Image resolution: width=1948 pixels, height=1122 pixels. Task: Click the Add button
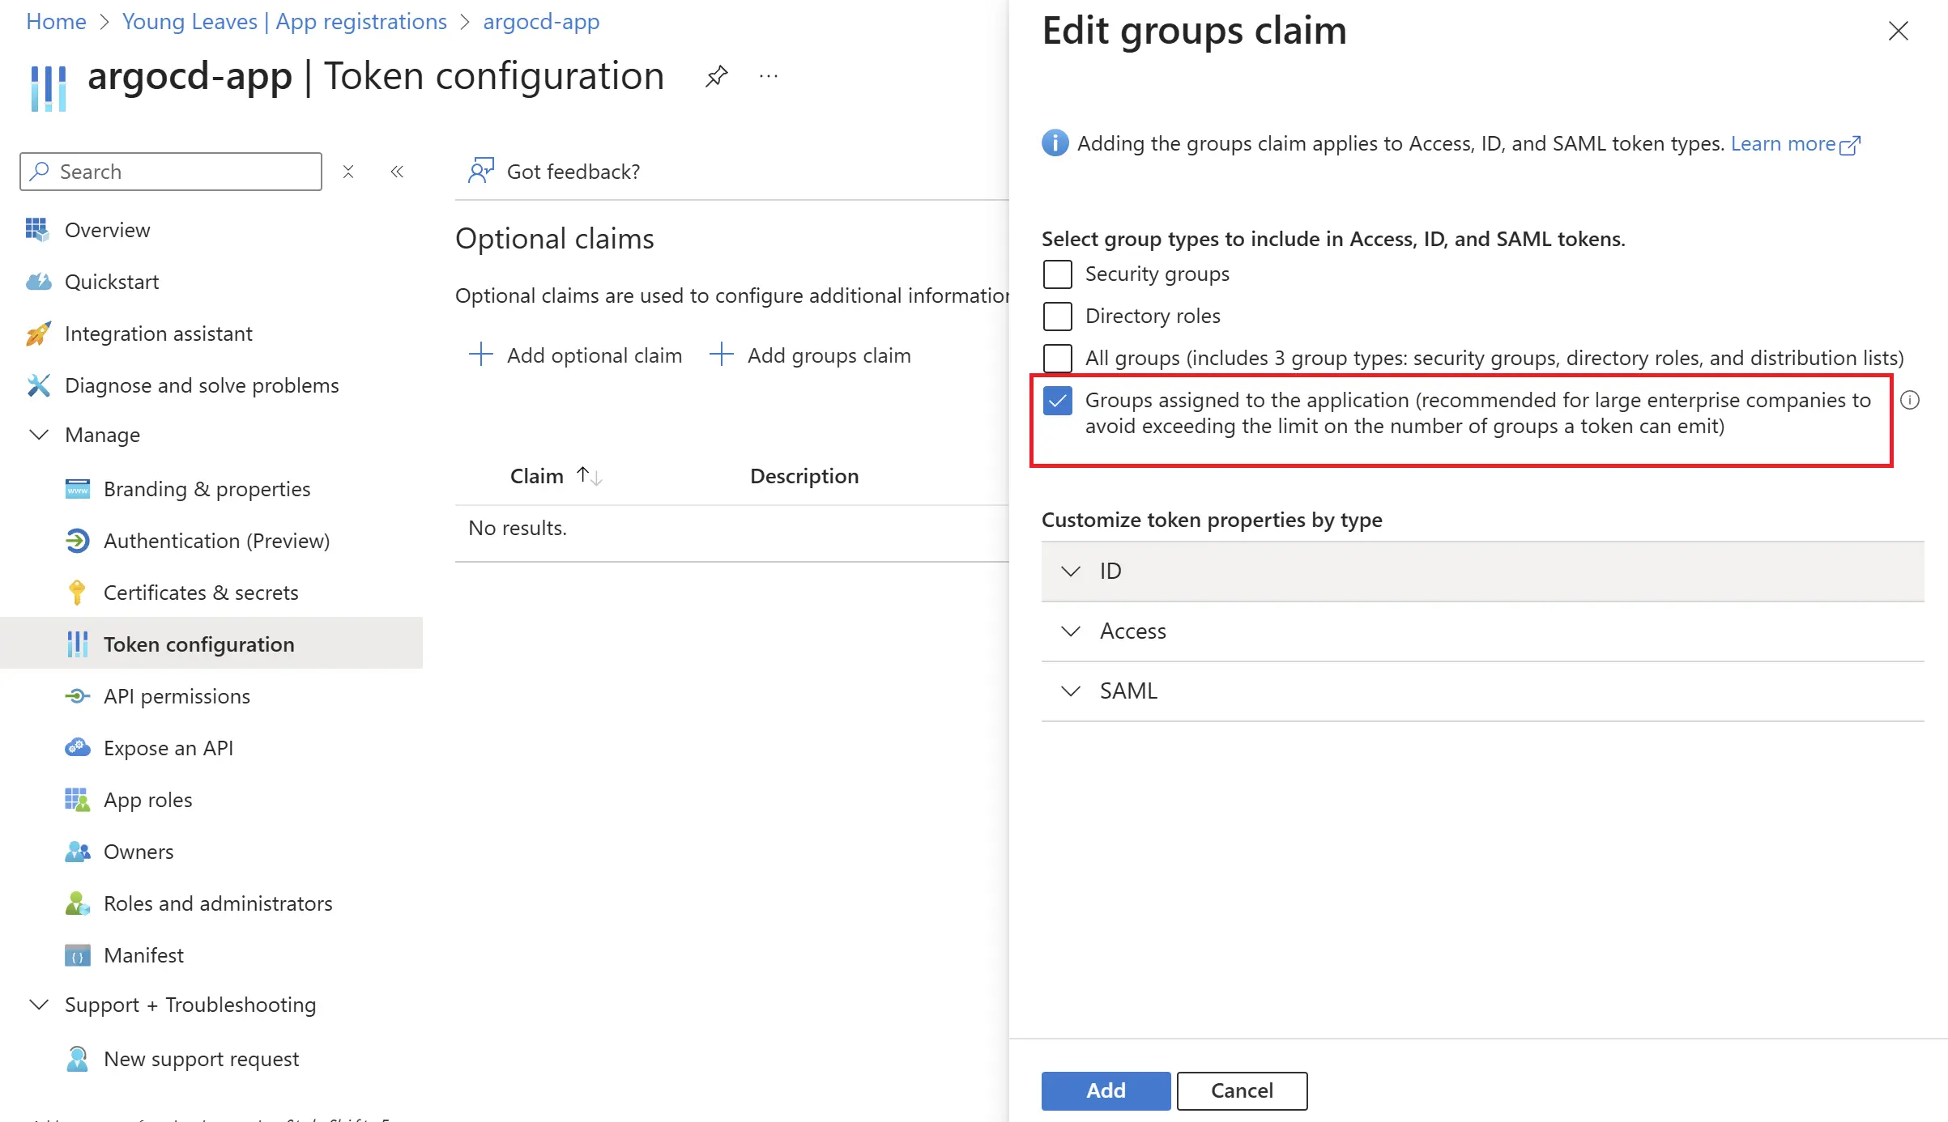[x=1106, y=1090]
